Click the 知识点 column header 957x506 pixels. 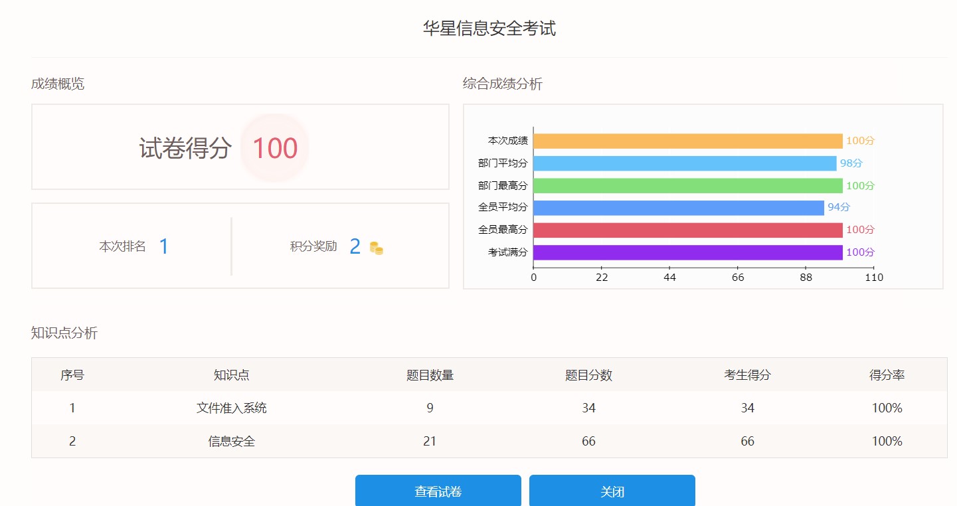click(x=231, y=375)
